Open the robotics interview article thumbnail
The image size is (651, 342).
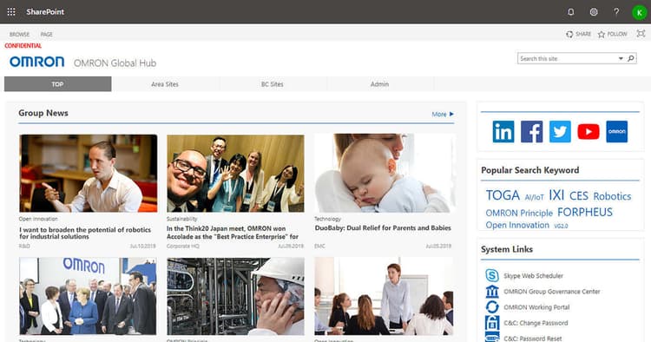(88, 173)
